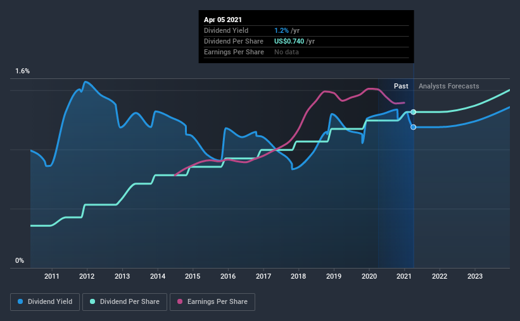Click the 2023 year label on axis
Image resolution: width=520 pixels, height=321 pixels.
[475, 276]
